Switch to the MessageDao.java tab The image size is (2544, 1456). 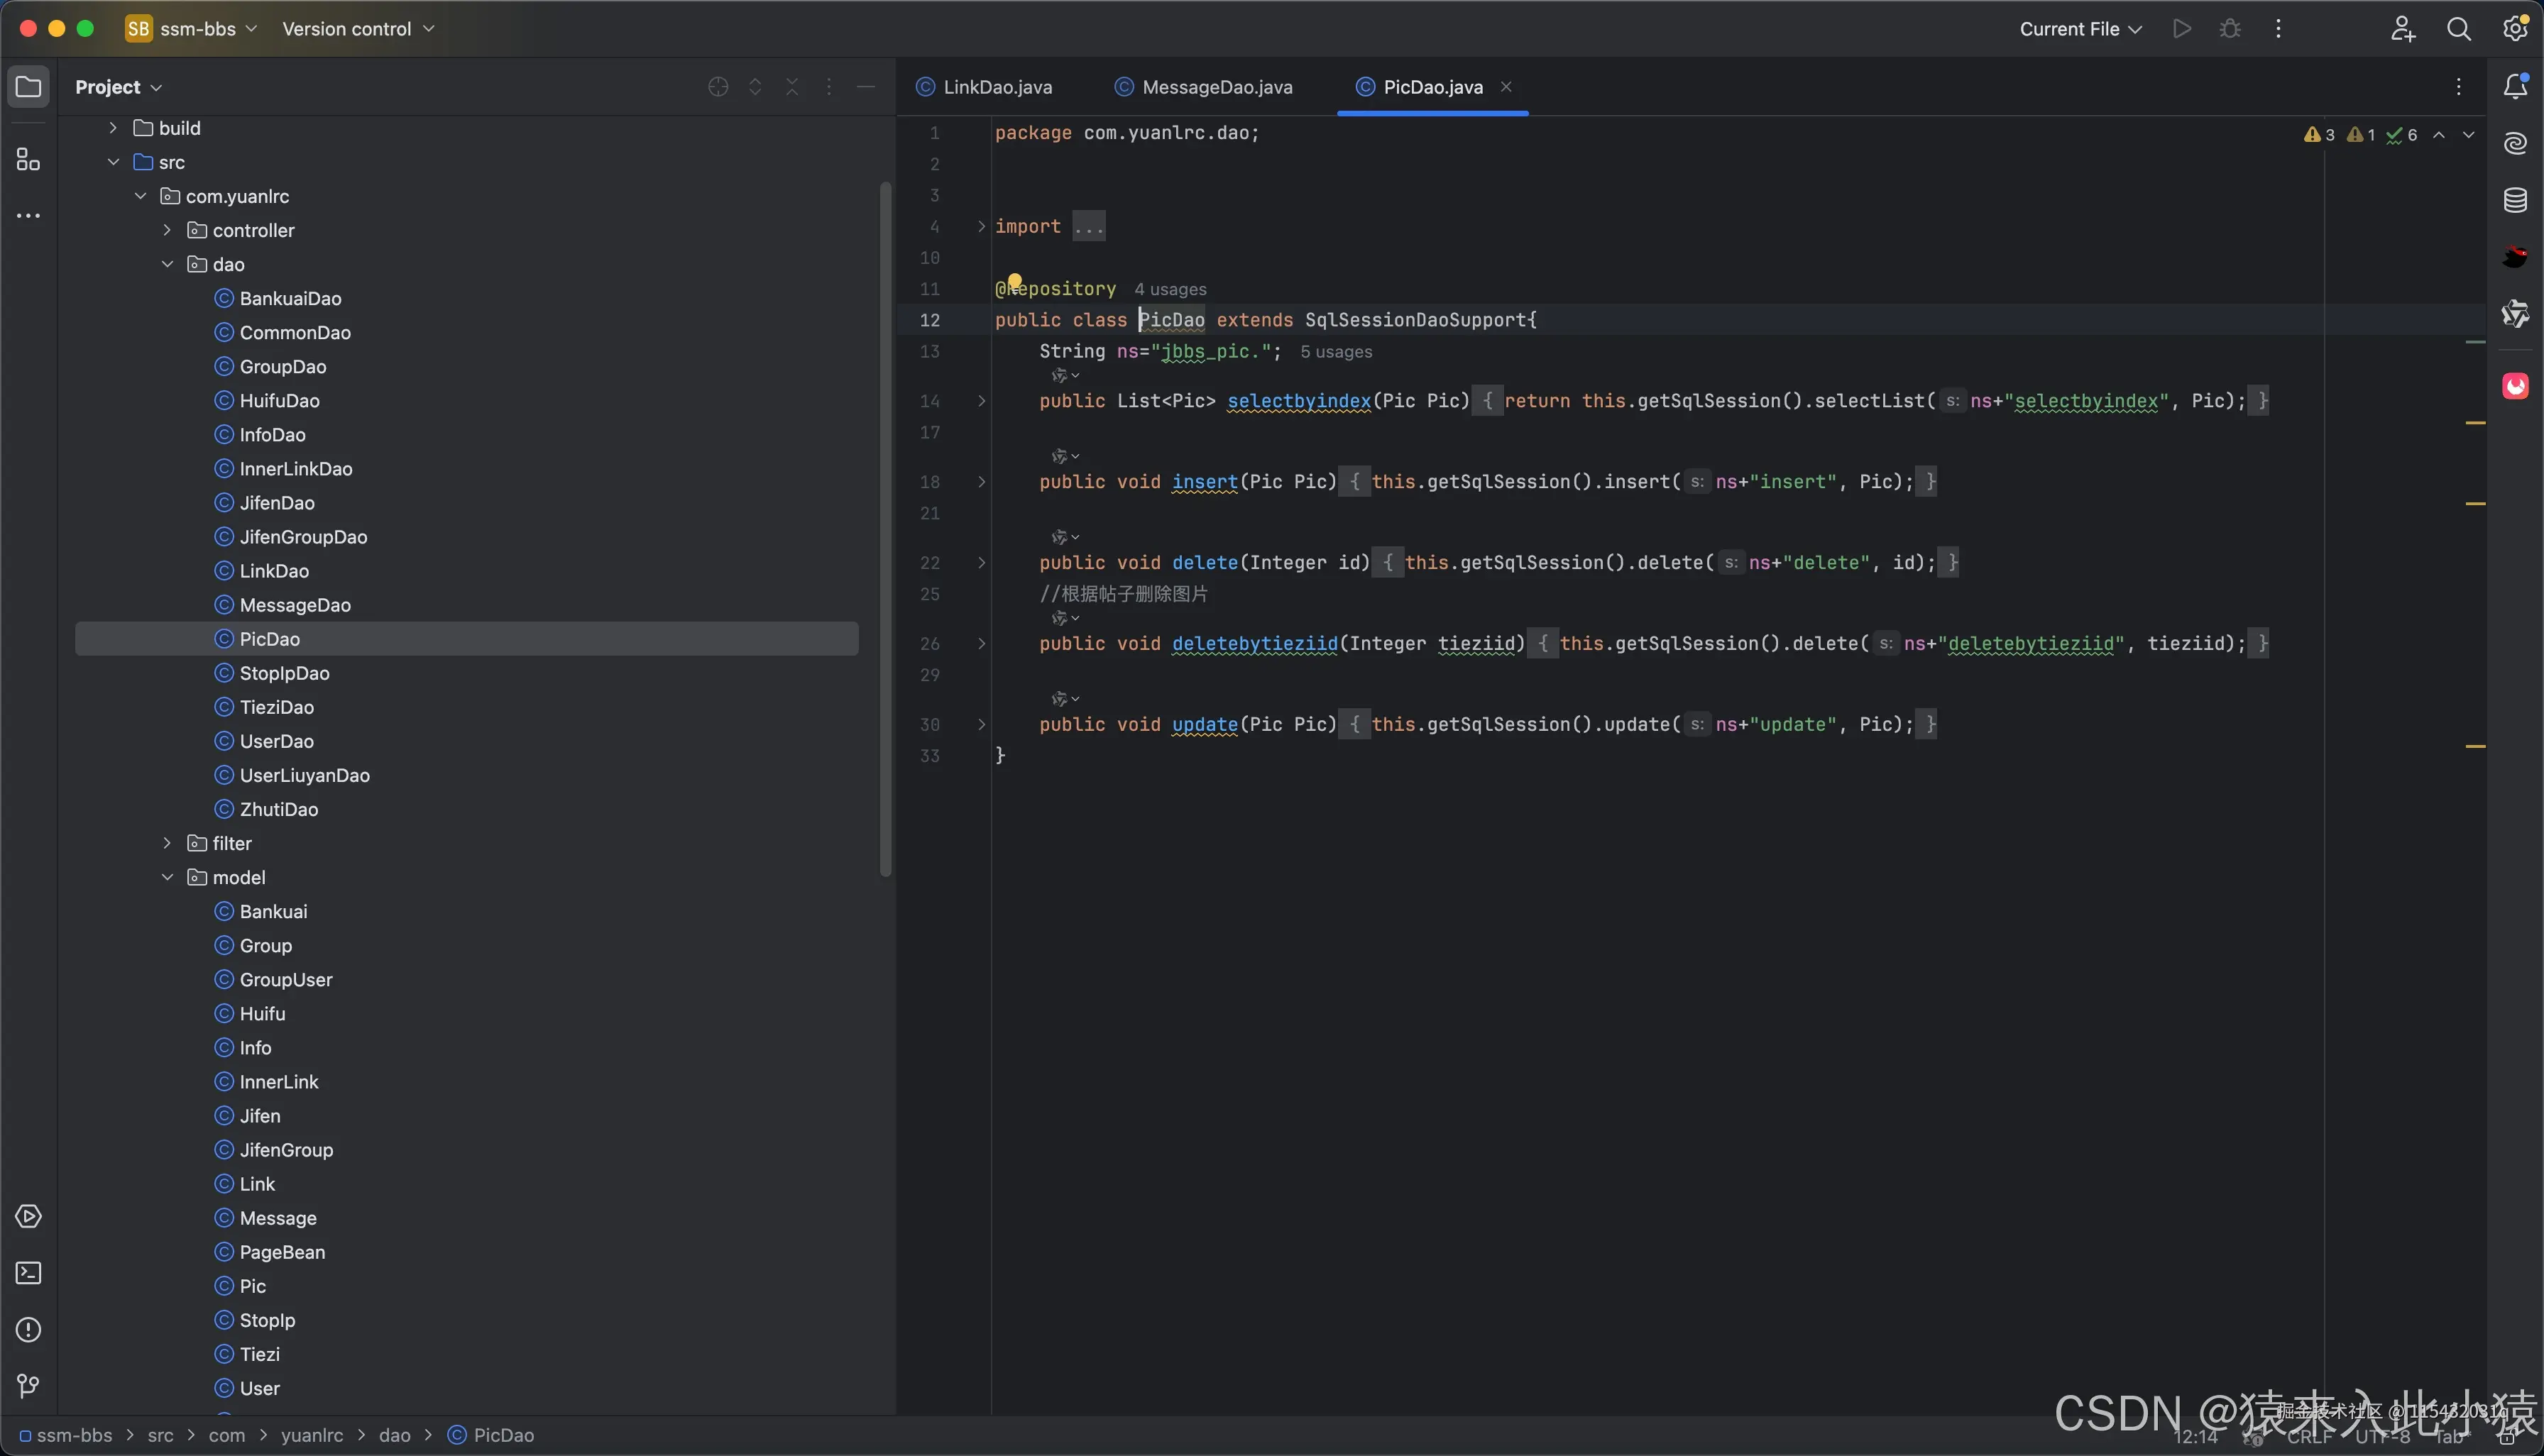(1215, 87)
